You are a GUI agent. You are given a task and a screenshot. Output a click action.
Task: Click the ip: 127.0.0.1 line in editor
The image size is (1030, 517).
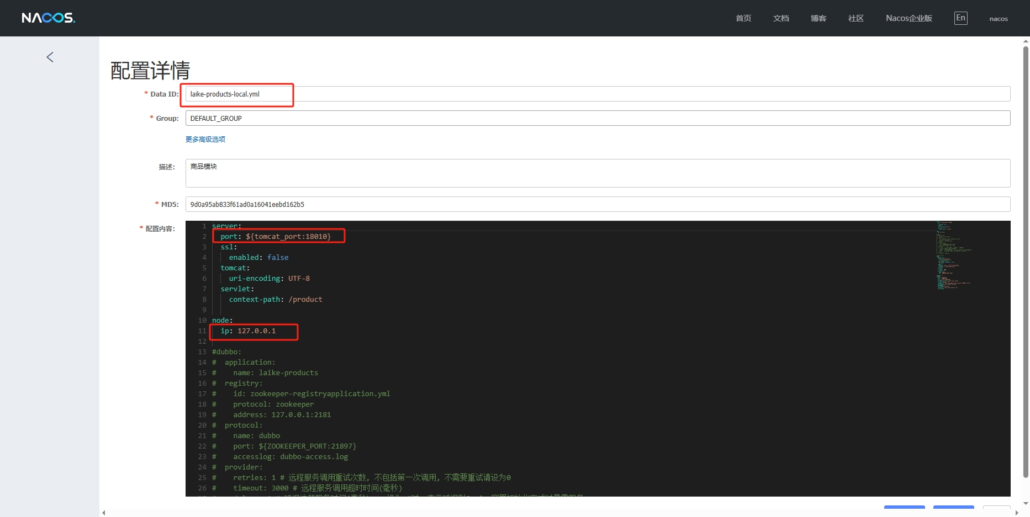[x=248, y=331]
